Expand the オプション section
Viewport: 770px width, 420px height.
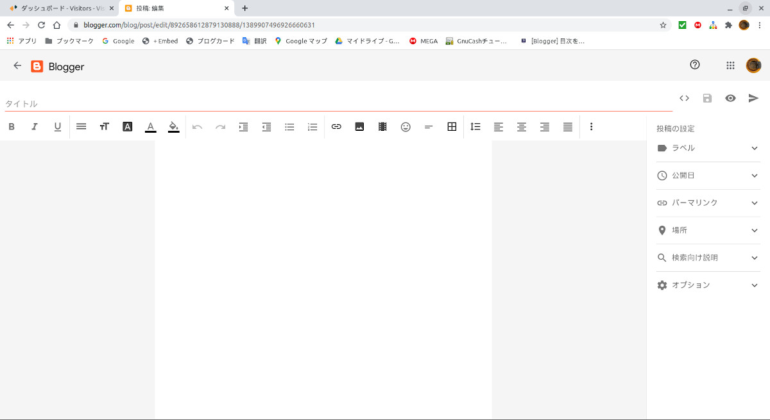(x=708, y=285)
